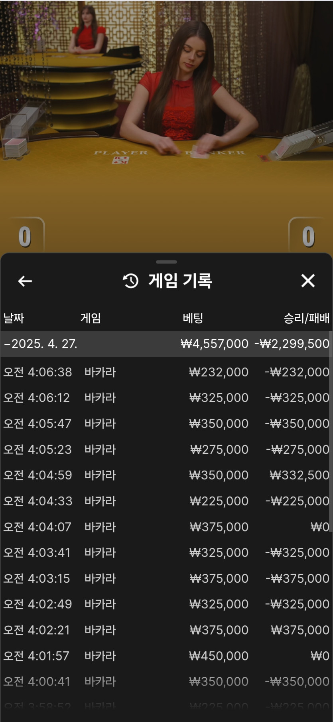Tap the left player score badge
The image size is (333, 722).
point(25,236)
